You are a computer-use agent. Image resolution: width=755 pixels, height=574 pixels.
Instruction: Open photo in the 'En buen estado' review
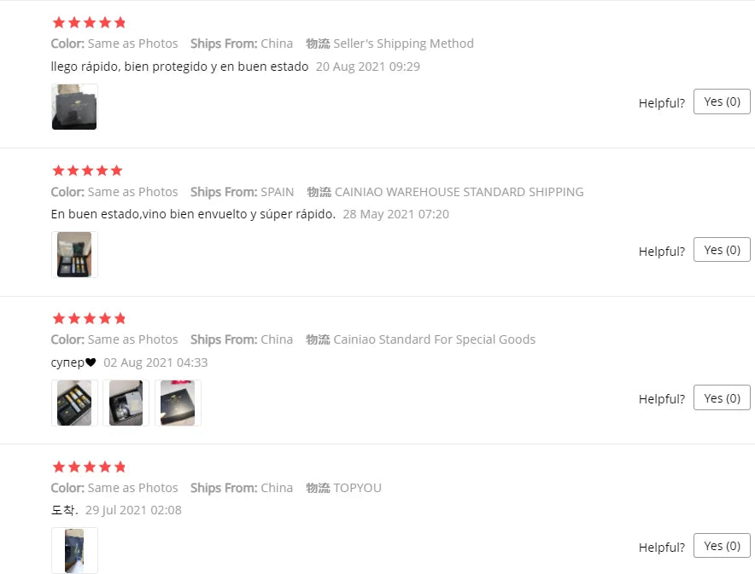[74, 254]
